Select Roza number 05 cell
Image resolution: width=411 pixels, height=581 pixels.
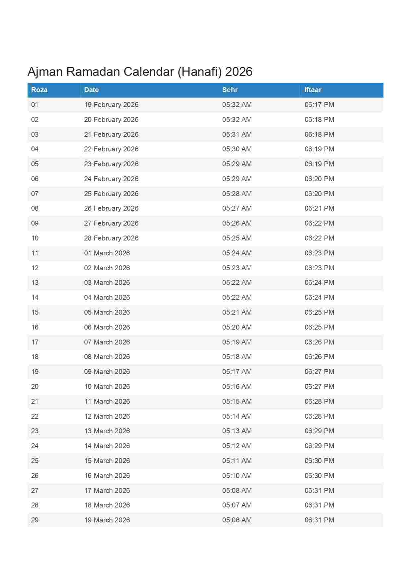pyautogui.click(x=35, y=164)
